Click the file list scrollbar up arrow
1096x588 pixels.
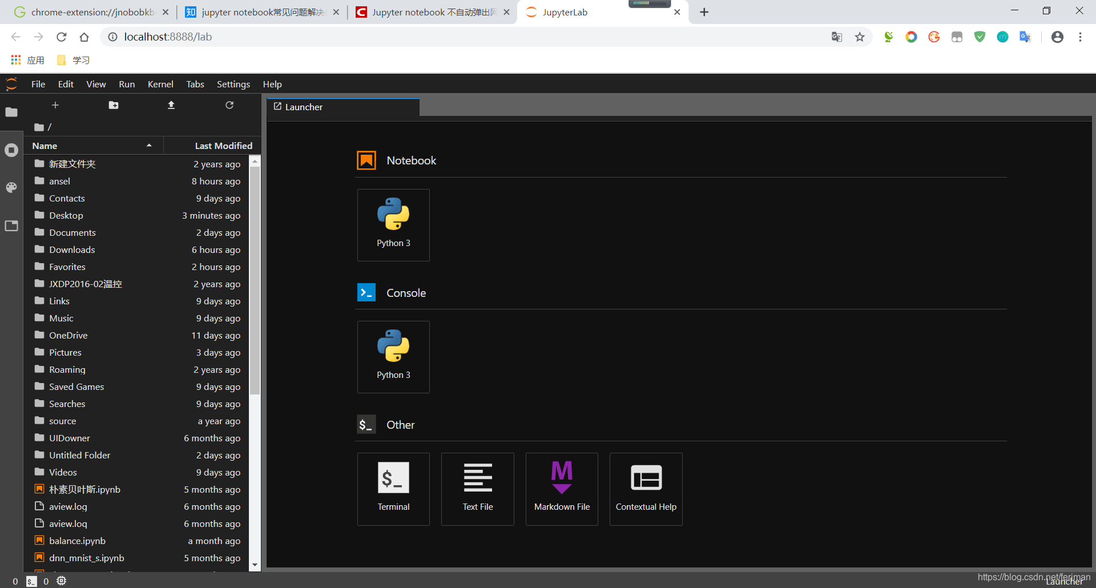[x=255, y=162]
